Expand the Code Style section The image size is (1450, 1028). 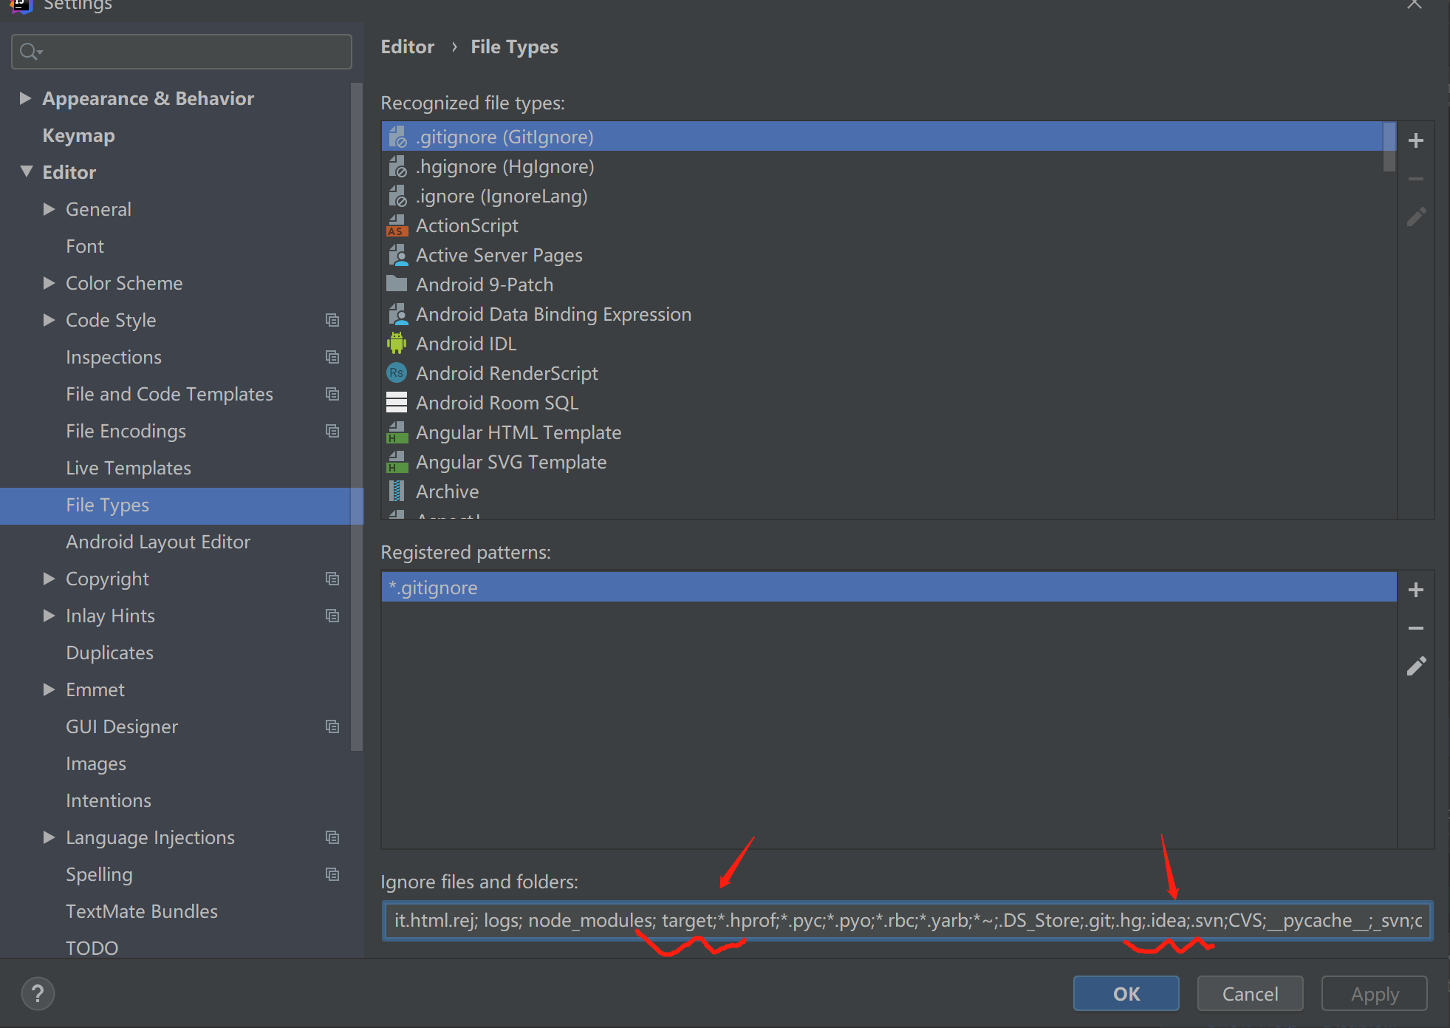click(49, 320)
